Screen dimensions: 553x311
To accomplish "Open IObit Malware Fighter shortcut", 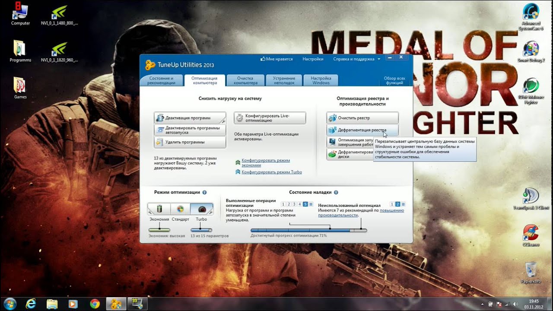I will point(531,91).
